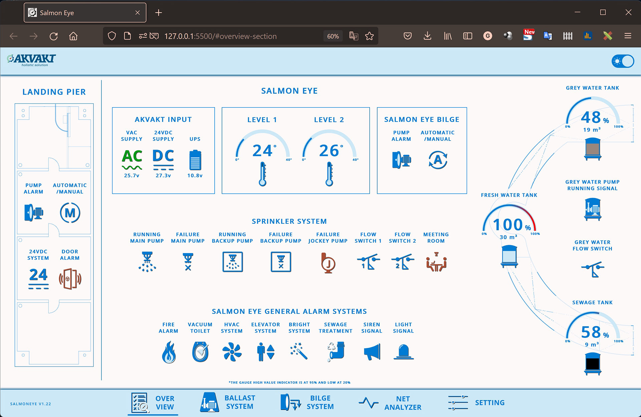This screenshot has width=641, height=417.
Task: Click the Sewage Treatment pipe icon
Action: pos(336,351)
